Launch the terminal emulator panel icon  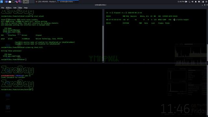click(x=13, y=2)
